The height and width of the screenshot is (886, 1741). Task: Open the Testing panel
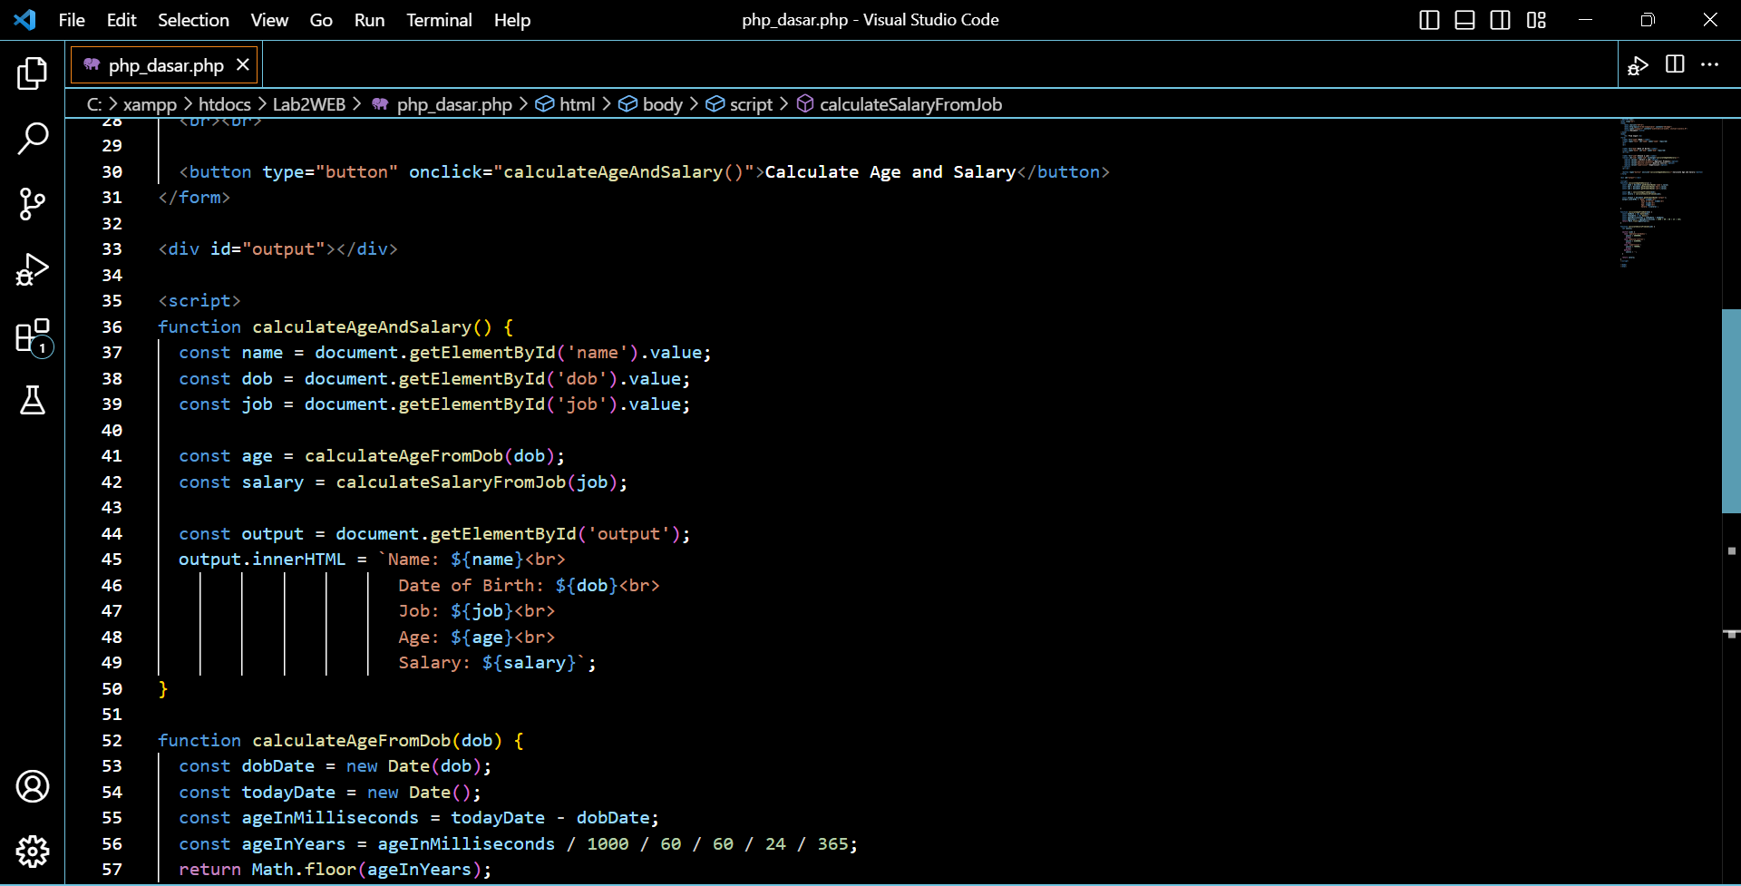pos(33,401)
